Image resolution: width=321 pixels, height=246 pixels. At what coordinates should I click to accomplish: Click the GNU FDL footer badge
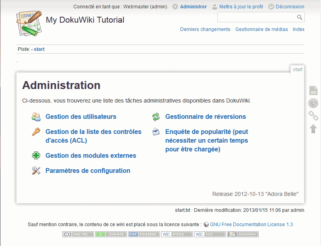[x=78, y=234]
